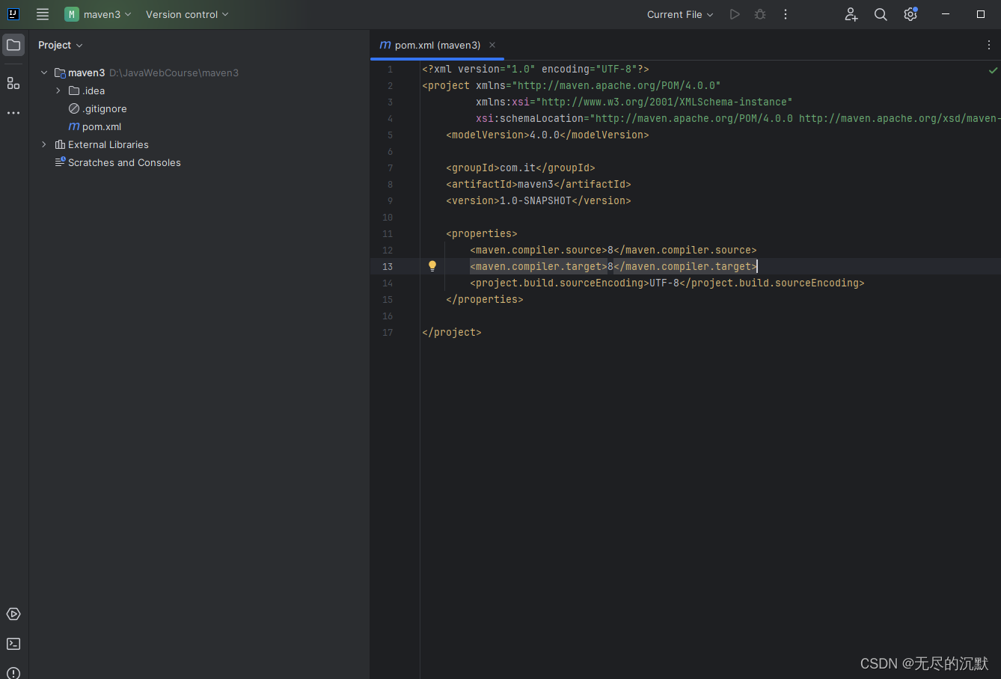This screenshot has width=1001, height=679.
Task: Toggle the Project tool window folder icon
Action: coord(13,45)
